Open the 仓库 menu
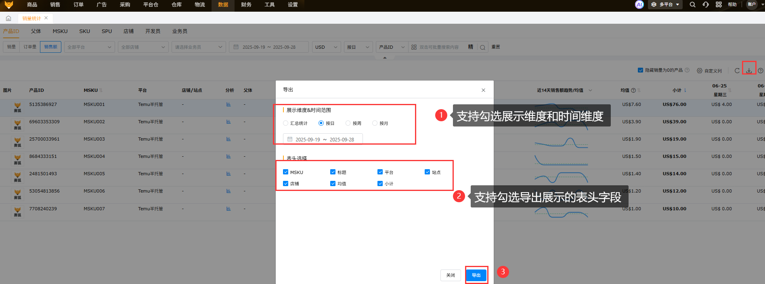 [x=176, y=5]
